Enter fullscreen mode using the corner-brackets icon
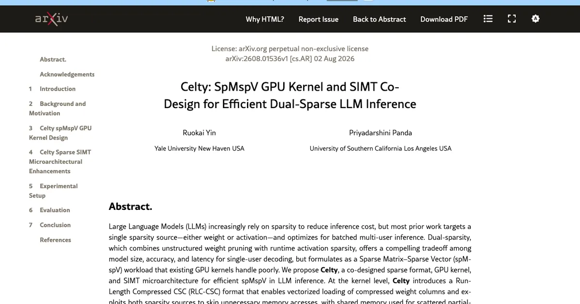580x304 pixels. (512, 19)
